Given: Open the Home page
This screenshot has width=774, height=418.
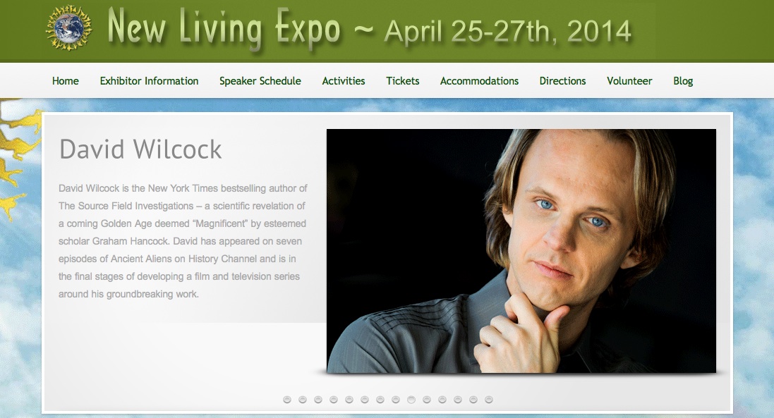Looking at the screenshot, I should point(65,81).
